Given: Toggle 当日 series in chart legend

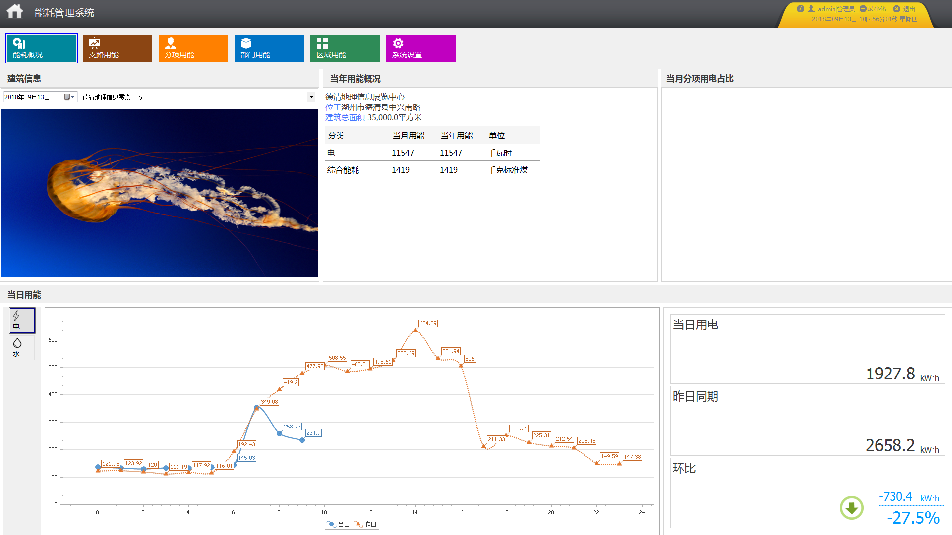Looking at the screenshot, I should coord(339,524).
